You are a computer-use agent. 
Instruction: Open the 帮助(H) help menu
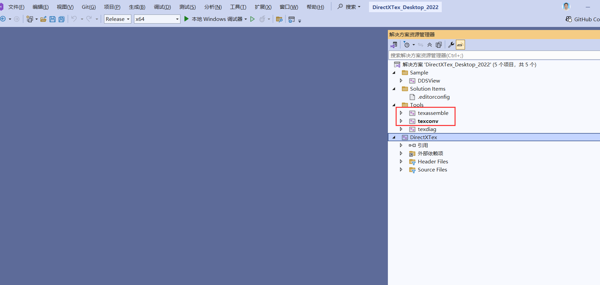coord(315,7)
